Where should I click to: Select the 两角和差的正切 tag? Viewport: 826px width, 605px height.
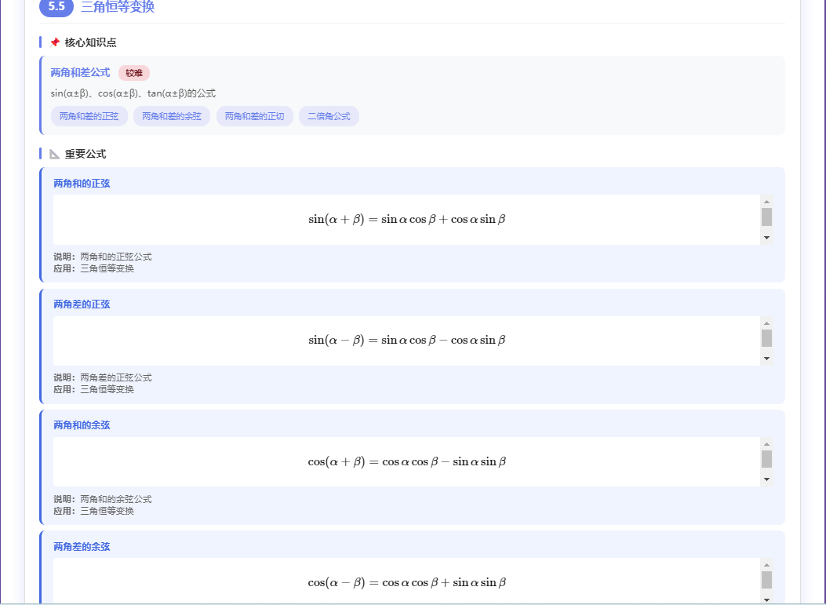click(x=254, y=116)
